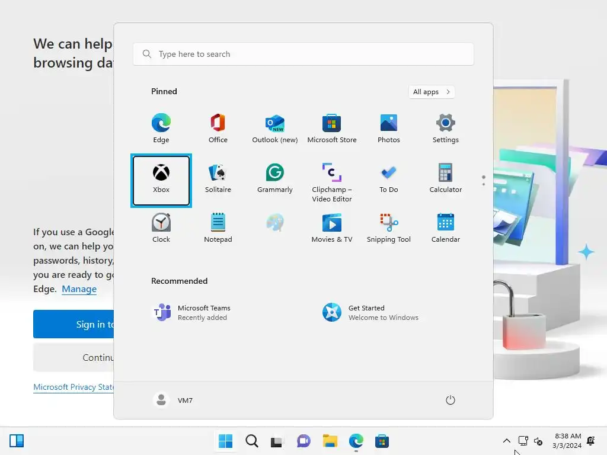Click the network status tray icon
The height and width of the screenshot is (455, 607).
(x=523, y=441)
